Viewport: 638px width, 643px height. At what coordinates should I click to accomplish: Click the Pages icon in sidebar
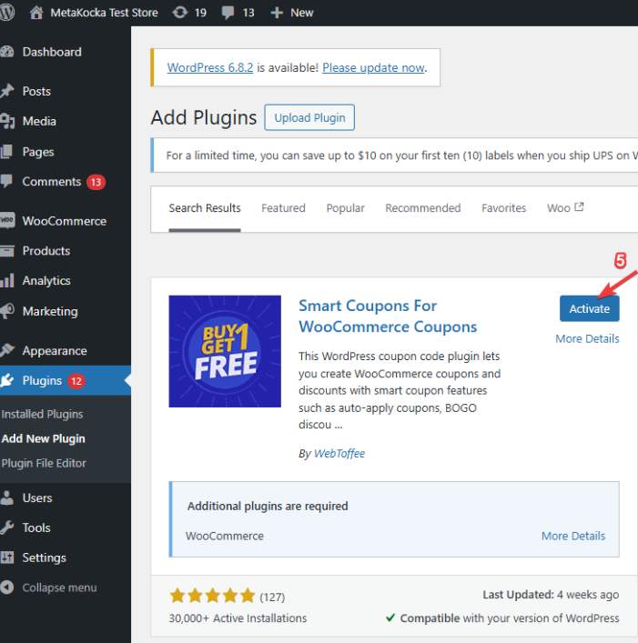coord(7,152)
